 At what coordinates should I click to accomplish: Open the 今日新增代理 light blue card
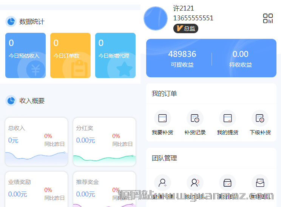[x=116, y=55]
